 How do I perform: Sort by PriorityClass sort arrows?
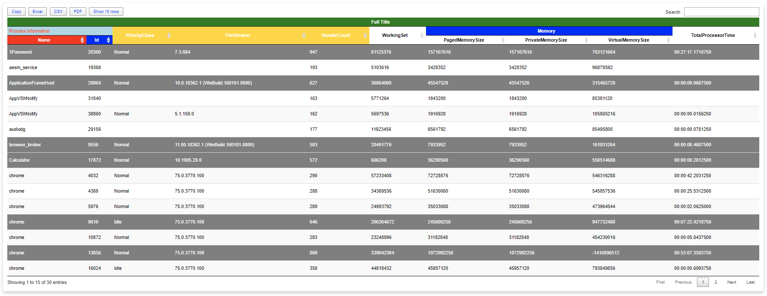click(169, 35)
